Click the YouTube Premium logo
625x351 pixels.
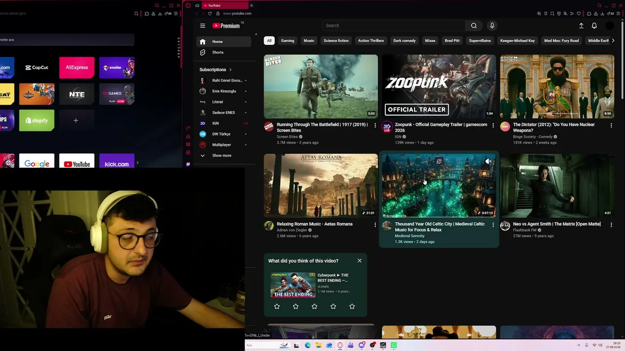[226, 26]
